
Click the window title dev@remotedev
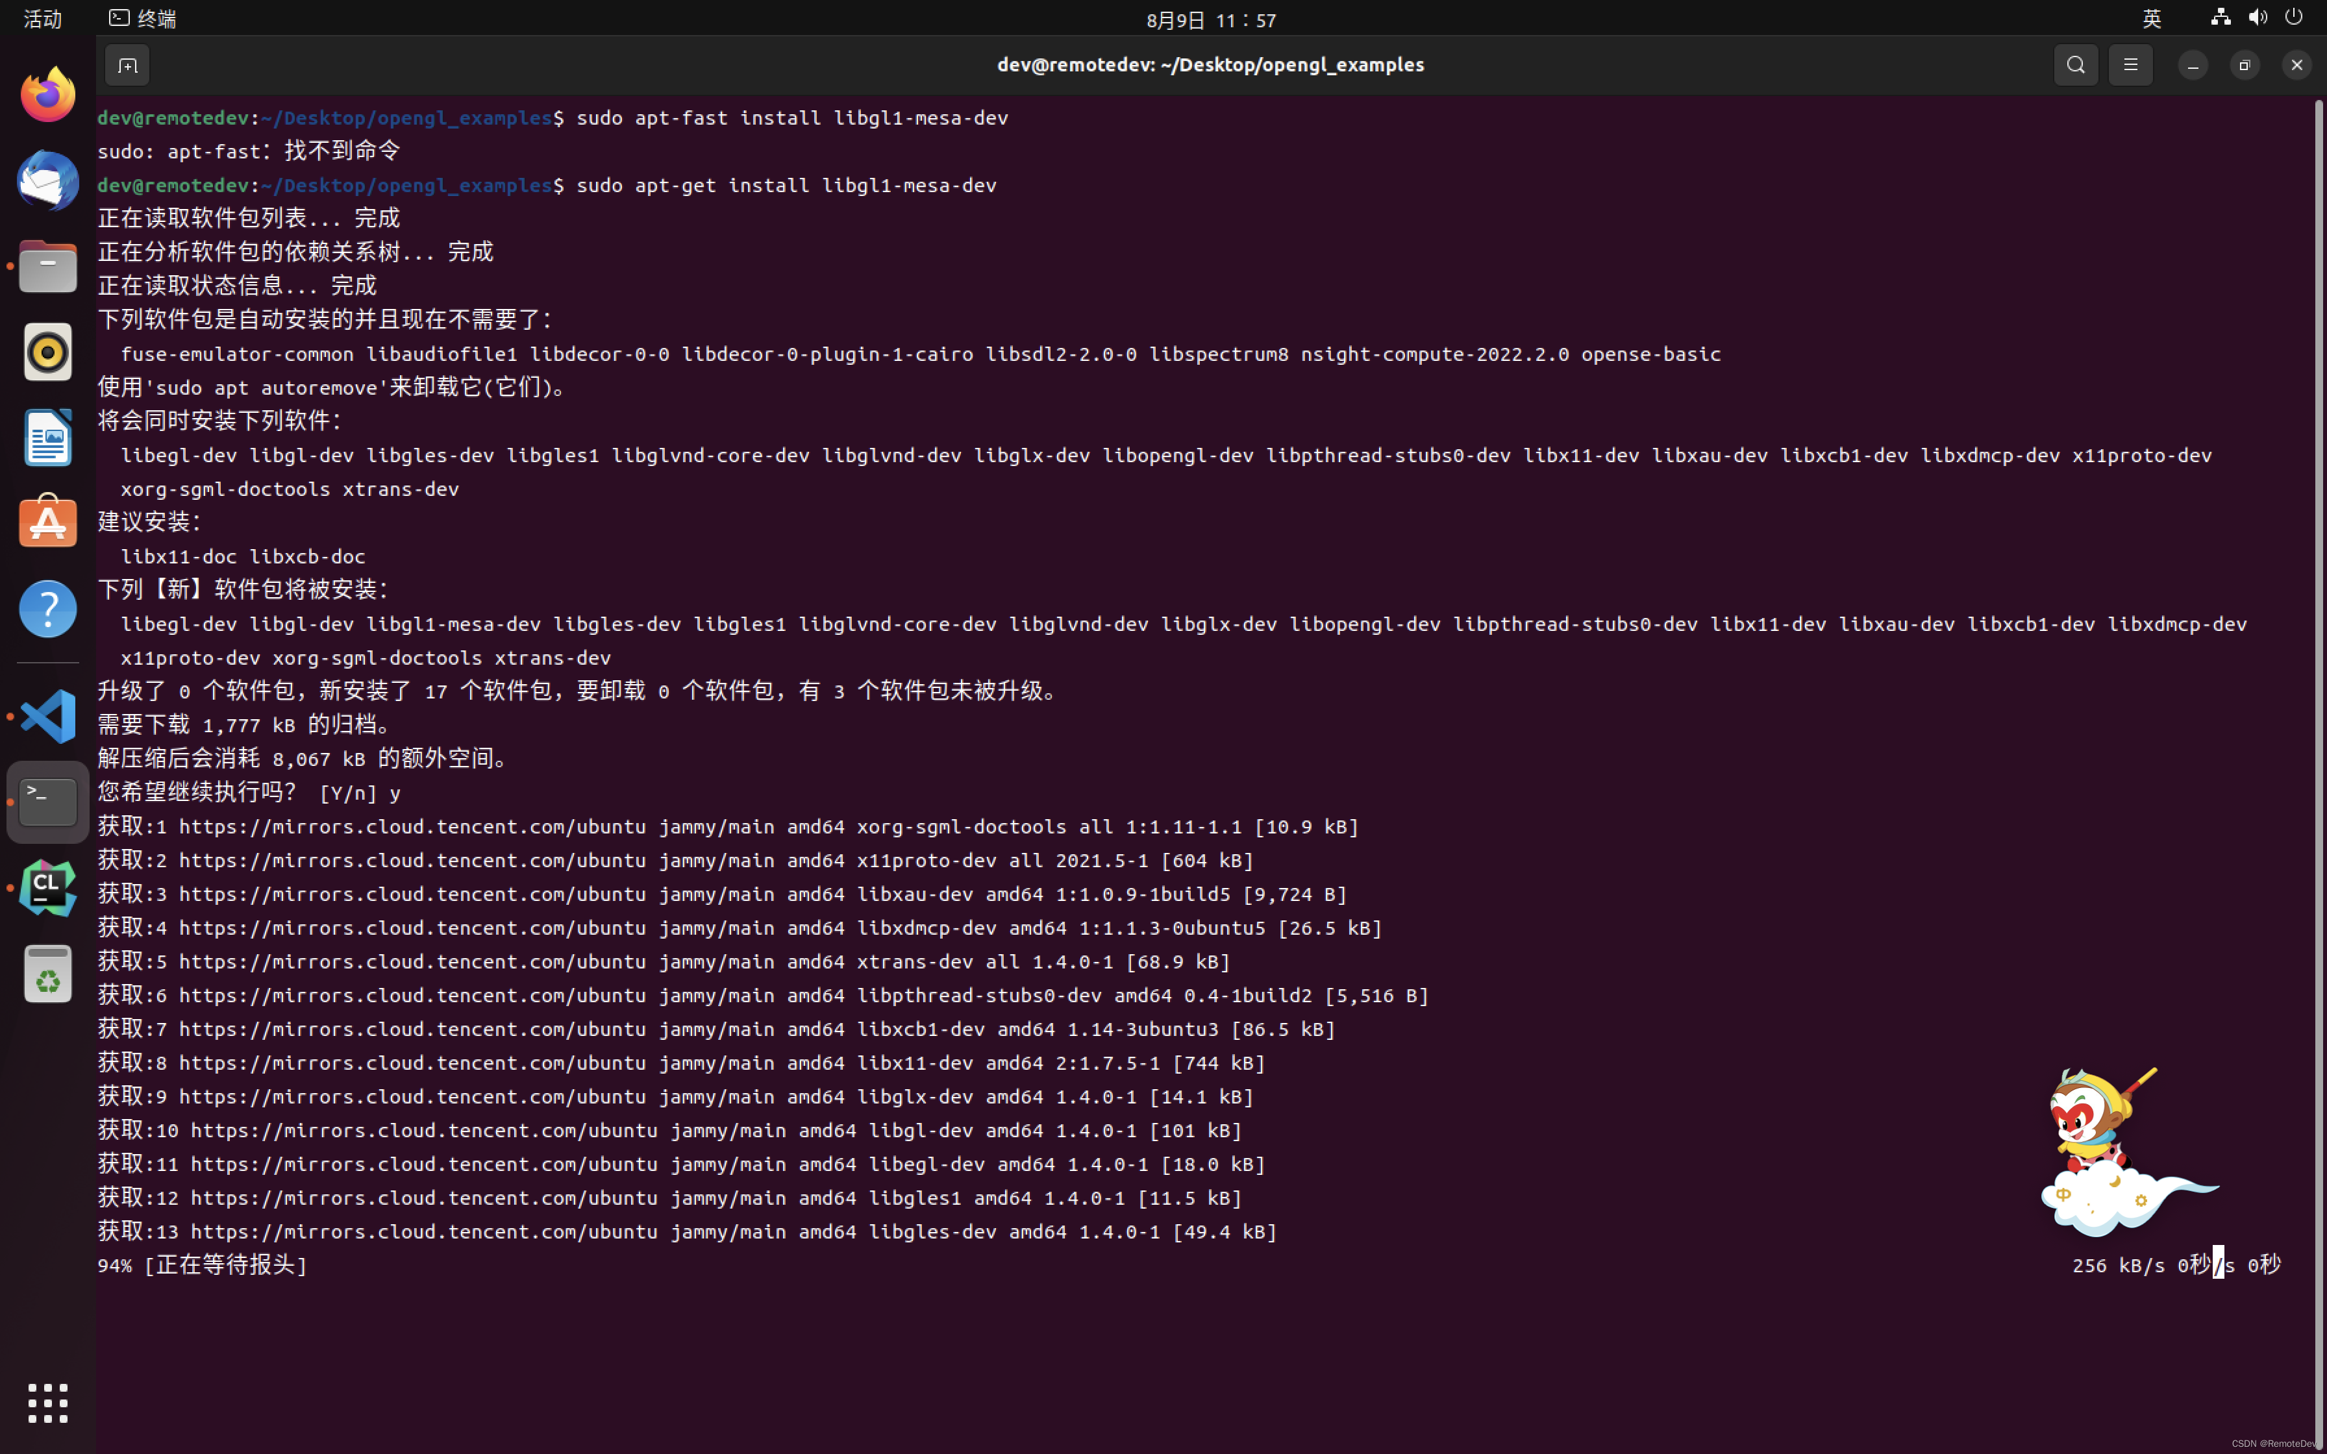[1211, 64]
